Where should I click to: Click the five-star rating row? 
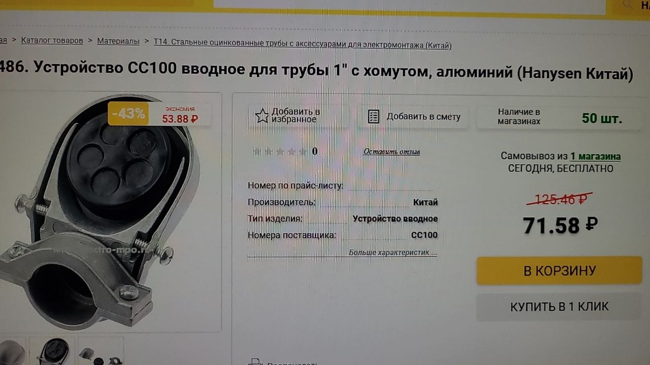[280, 151]
